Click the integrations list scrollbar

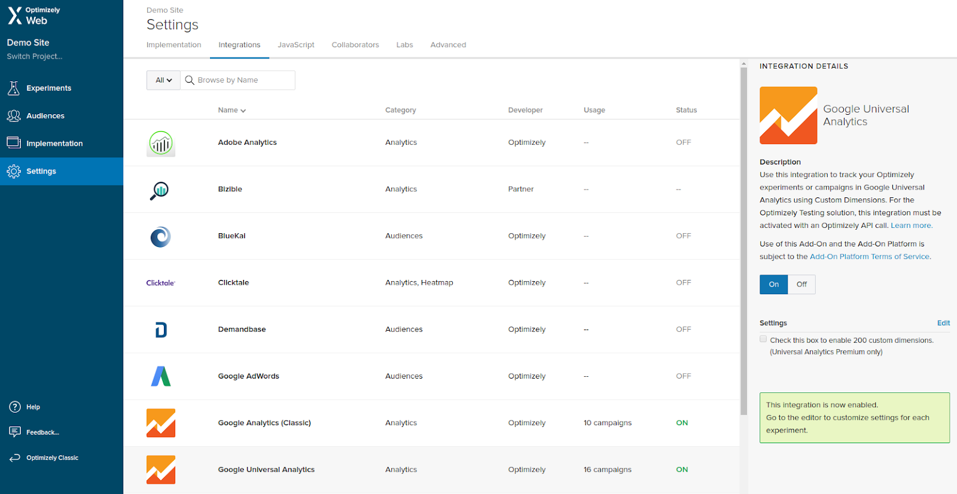(743, 241)
